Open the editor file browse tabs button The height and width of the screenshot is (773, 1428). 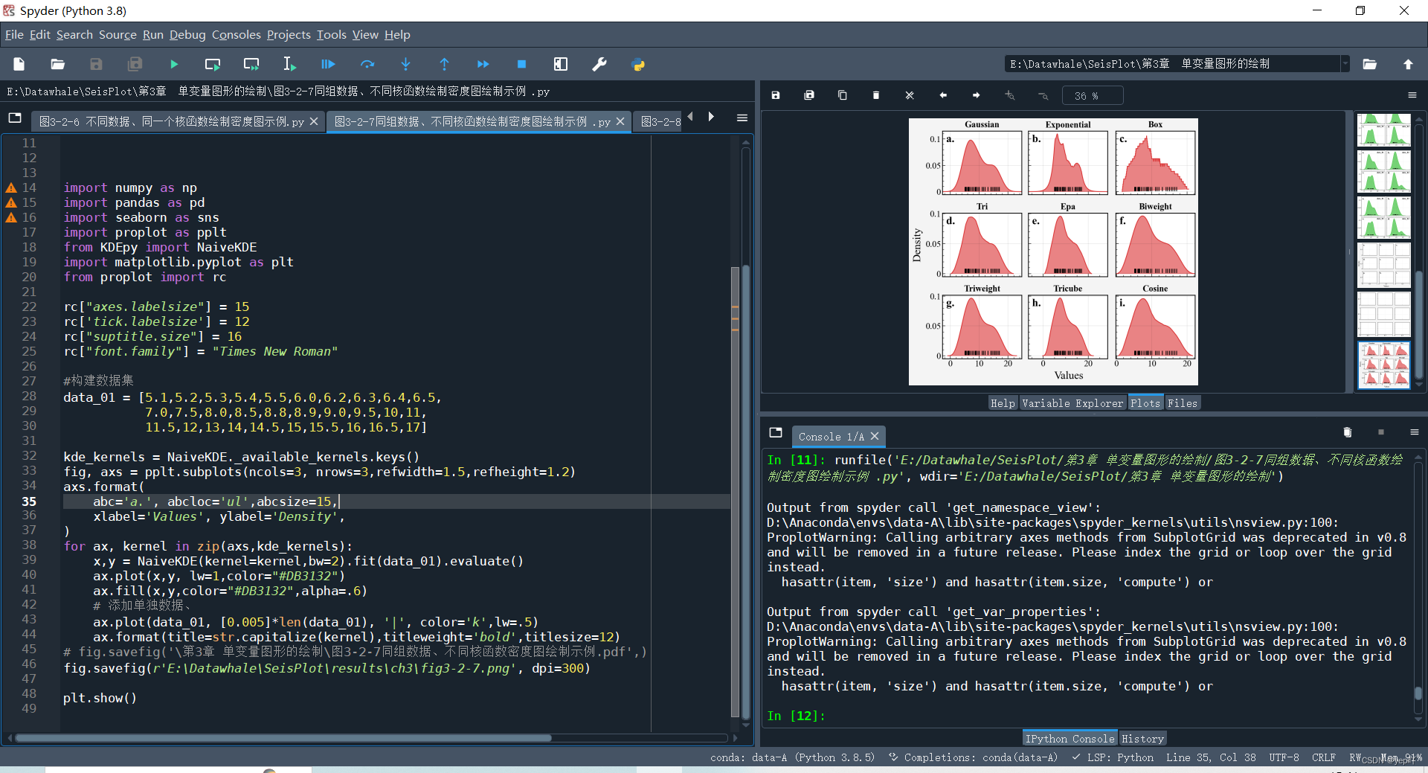(x=15, y=118)
